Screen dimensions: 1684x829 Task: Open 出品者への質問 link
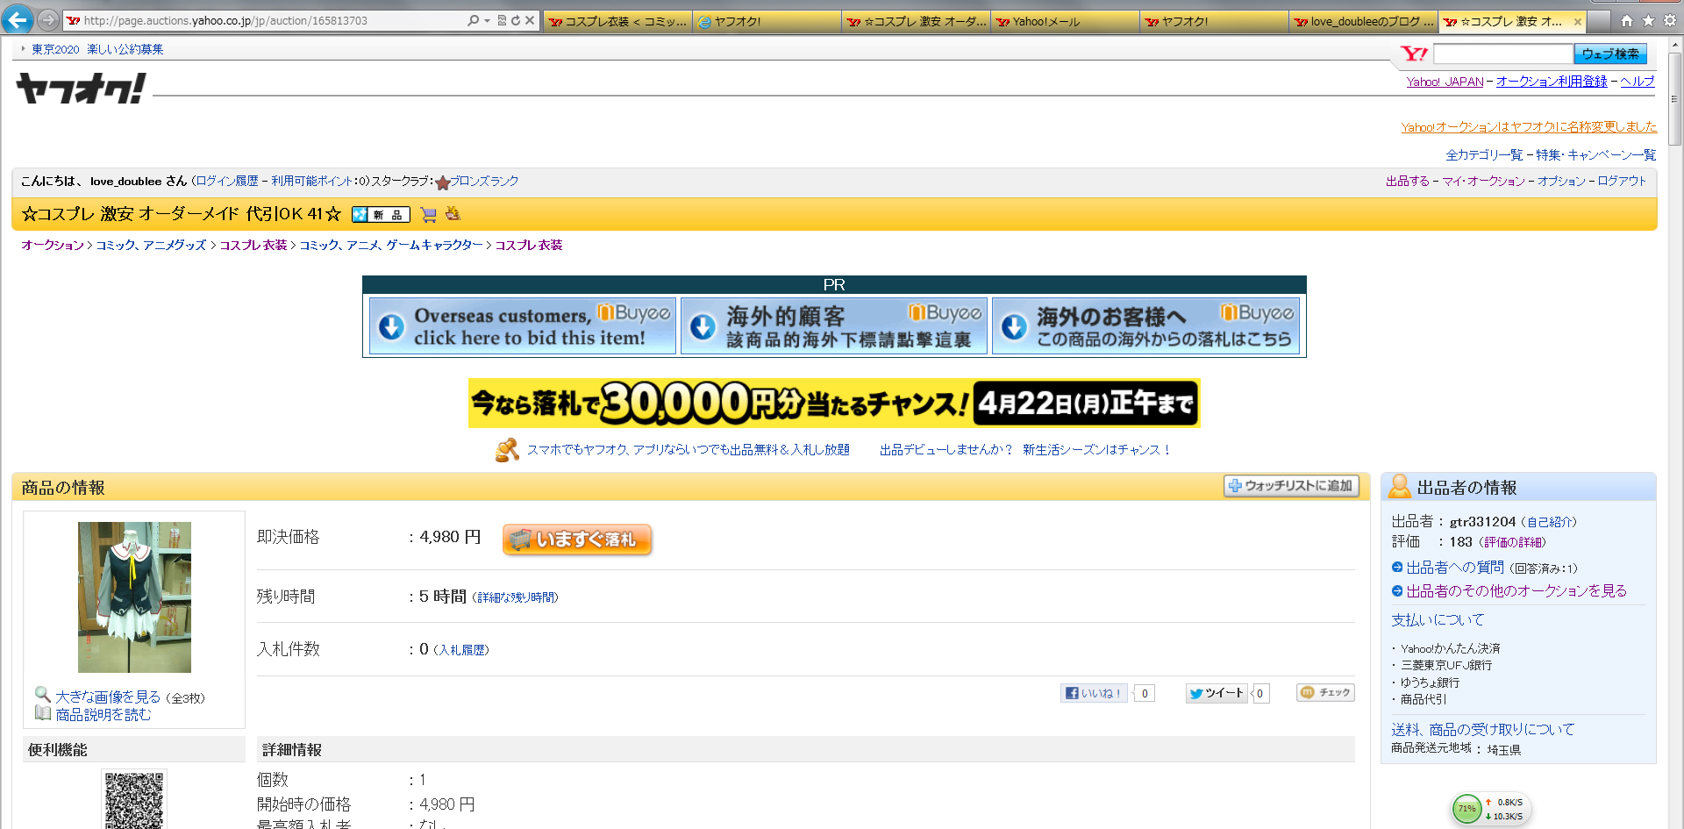(1455, 568)
